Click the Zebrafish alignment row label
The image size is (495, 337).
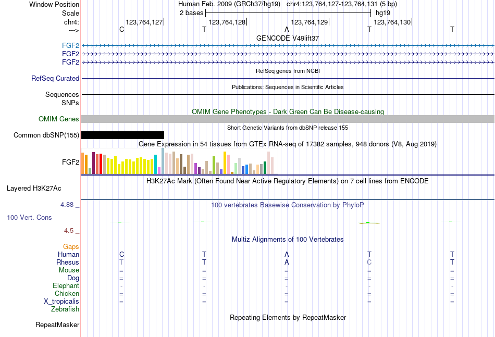(x=65, y=309)
